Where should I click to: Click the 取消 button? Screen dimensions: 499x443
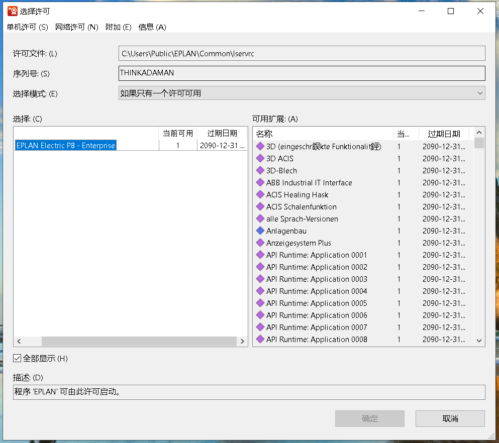[x=450, y=418]
